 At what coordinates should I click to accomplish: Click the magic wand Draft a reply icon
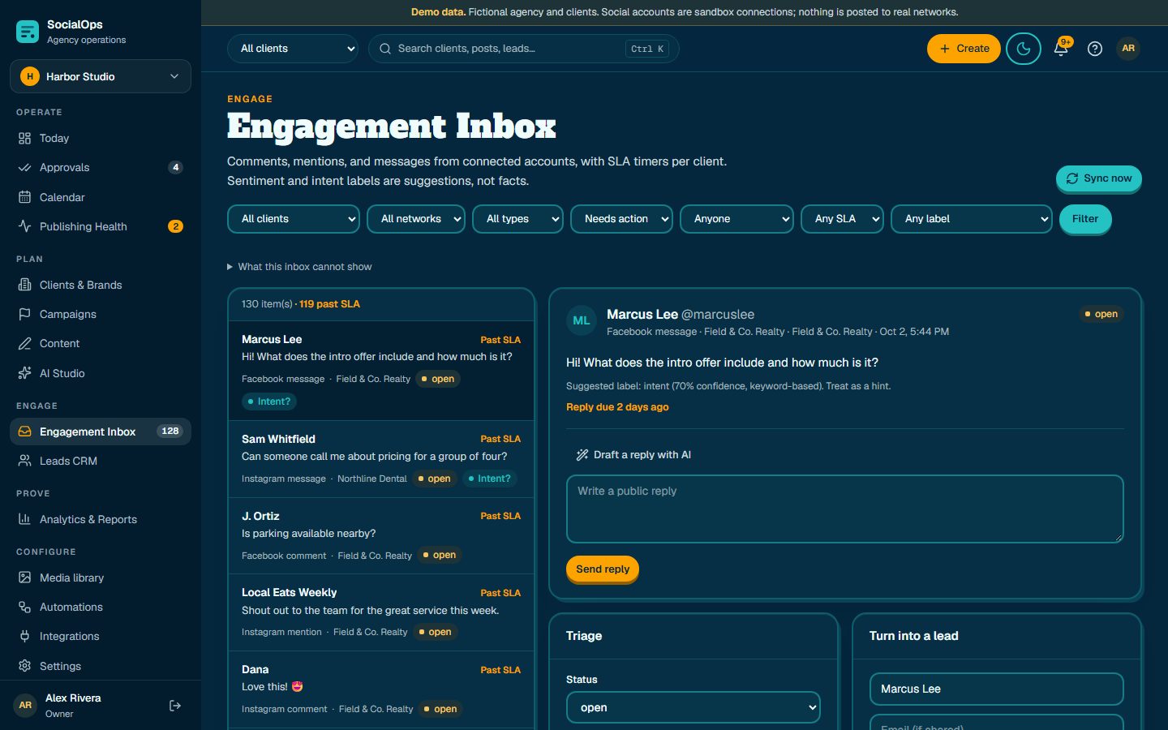[582, 455]
